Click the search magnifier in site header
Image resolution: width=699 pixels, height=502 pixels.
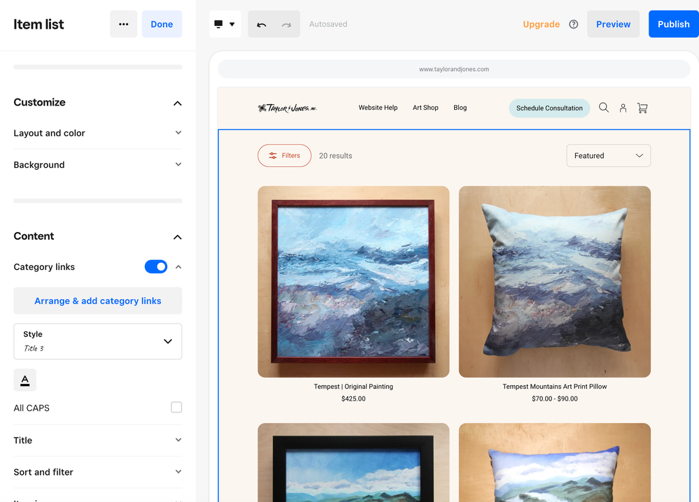pos(604,108)
